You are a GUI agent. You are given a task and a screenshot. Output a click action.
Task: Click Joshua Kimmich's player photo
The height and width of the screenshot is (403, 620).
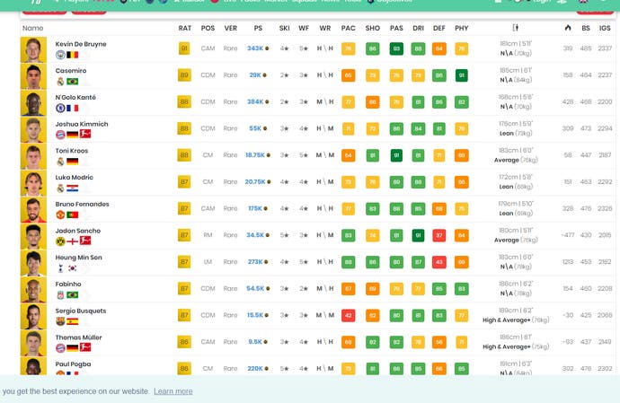[33, 129]
